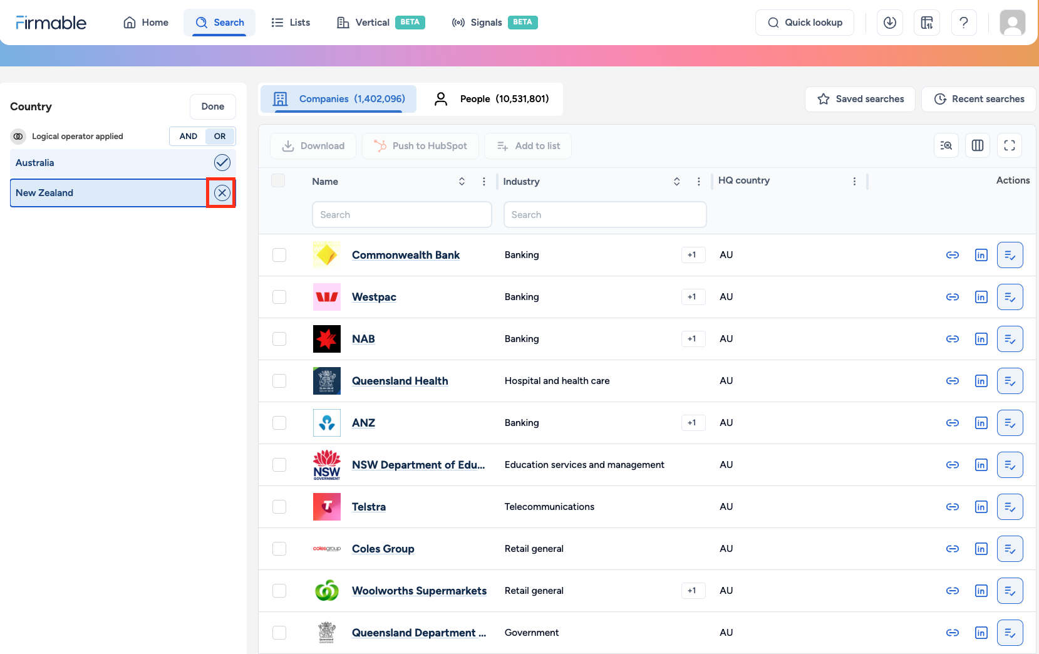
Task: Click the Help question mark icon
Action: 964,23
